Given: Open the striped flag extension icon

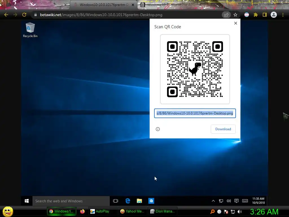Looking at the screenshot, I should coord(247,15).
